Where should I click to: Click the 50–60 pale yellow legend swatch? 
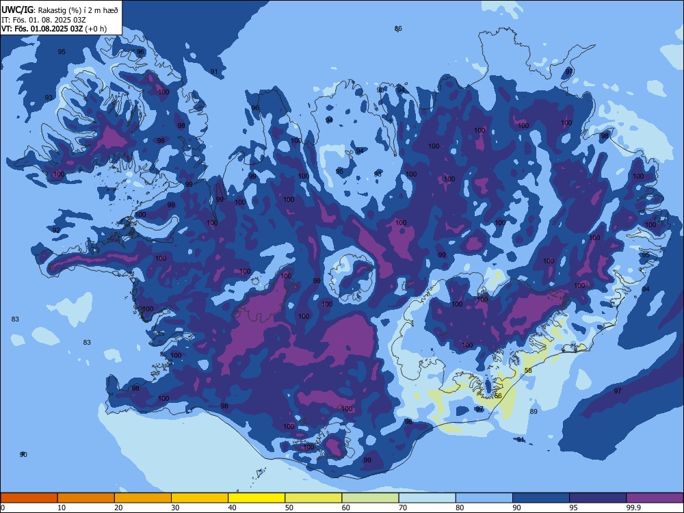pos(313,498)
